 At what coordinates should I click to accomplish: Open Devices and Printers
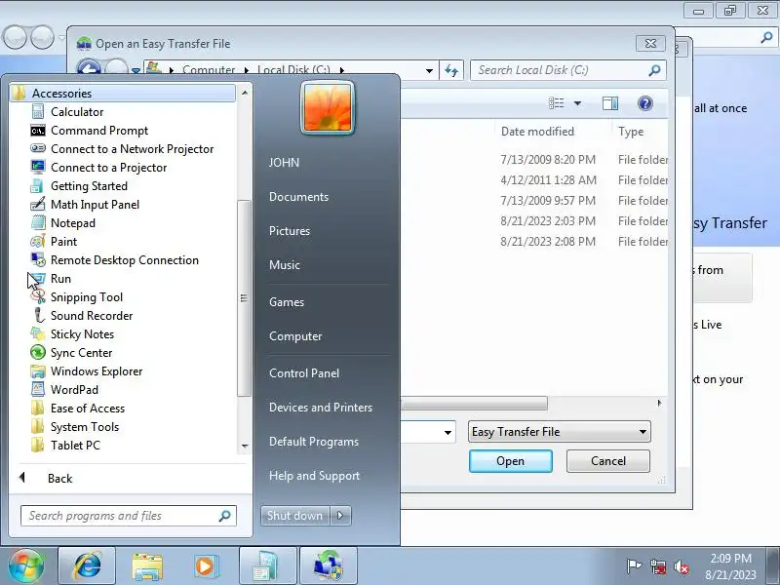click(321, 408)
